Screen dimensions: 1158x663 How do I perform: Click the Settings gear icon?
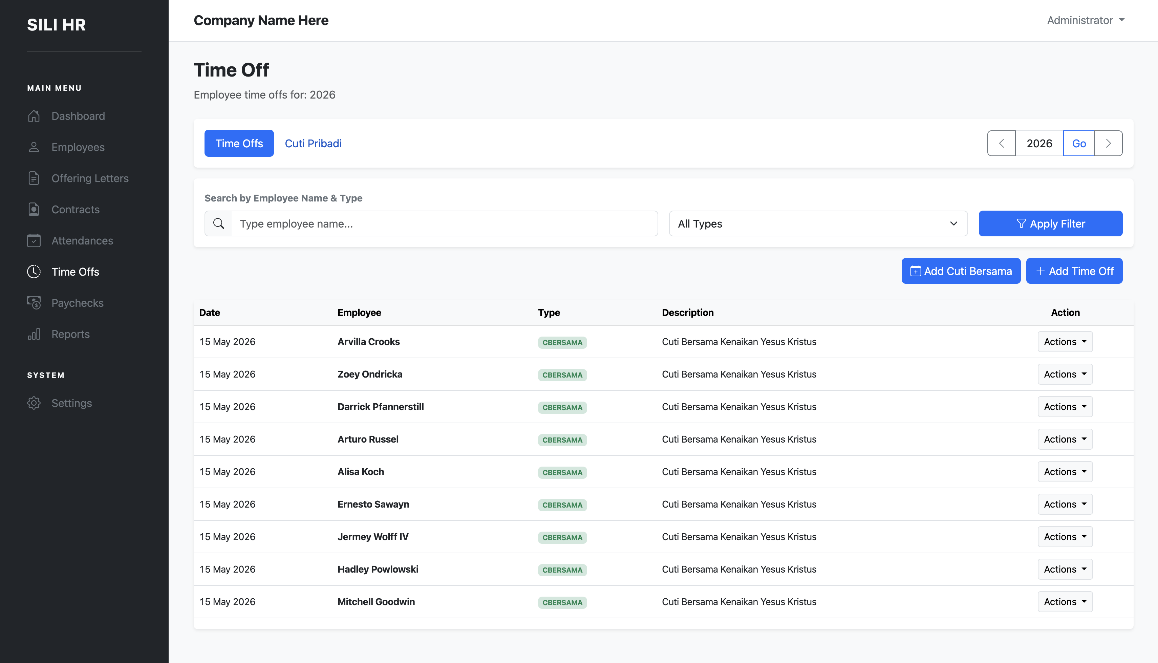click(34, 403)
